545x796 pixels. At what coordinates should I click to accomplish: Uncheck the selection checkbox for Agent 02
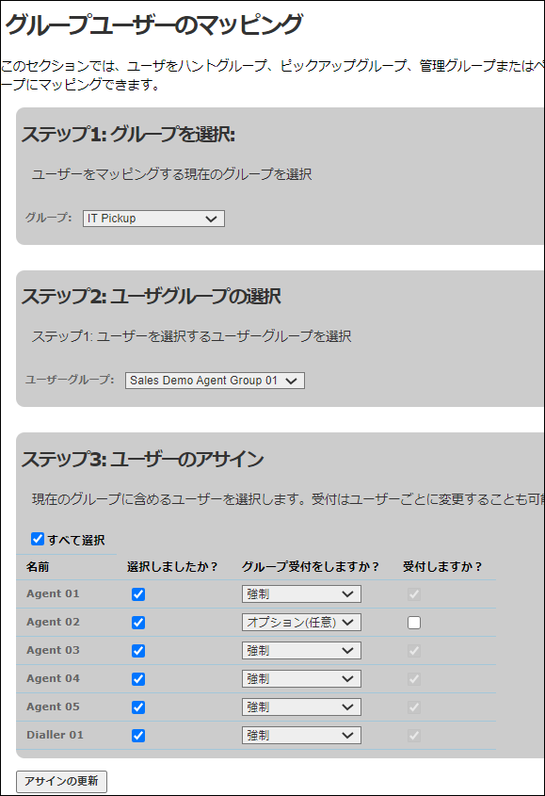(x=138, y=623)
